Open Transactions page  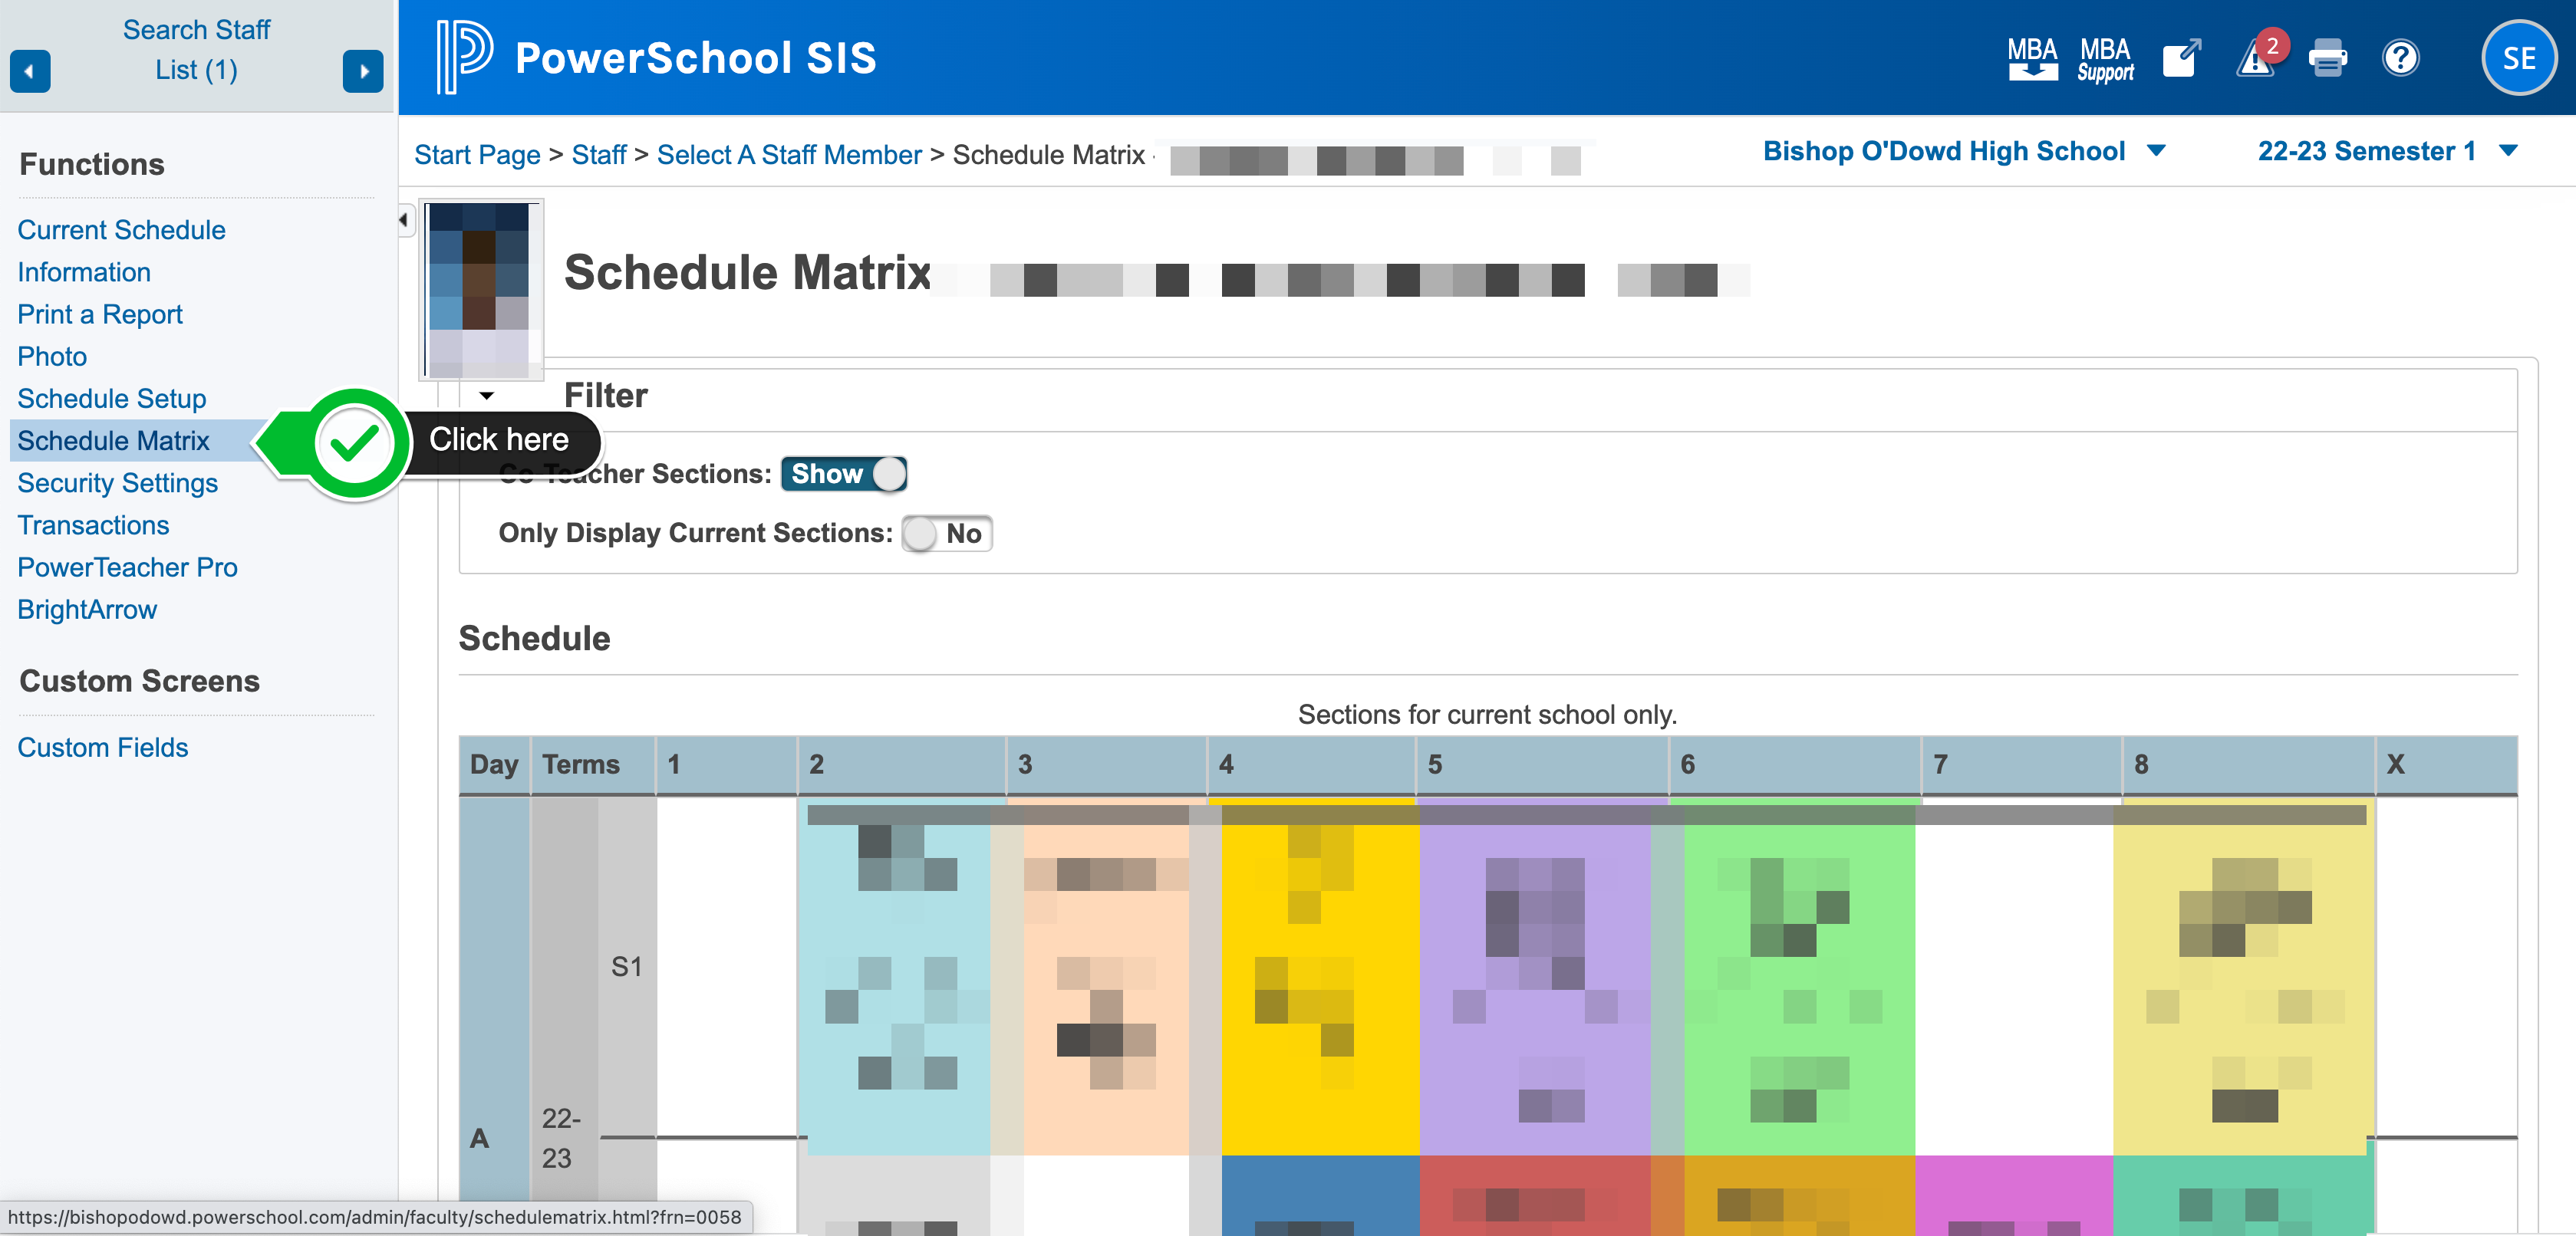(x=93, y=524)
